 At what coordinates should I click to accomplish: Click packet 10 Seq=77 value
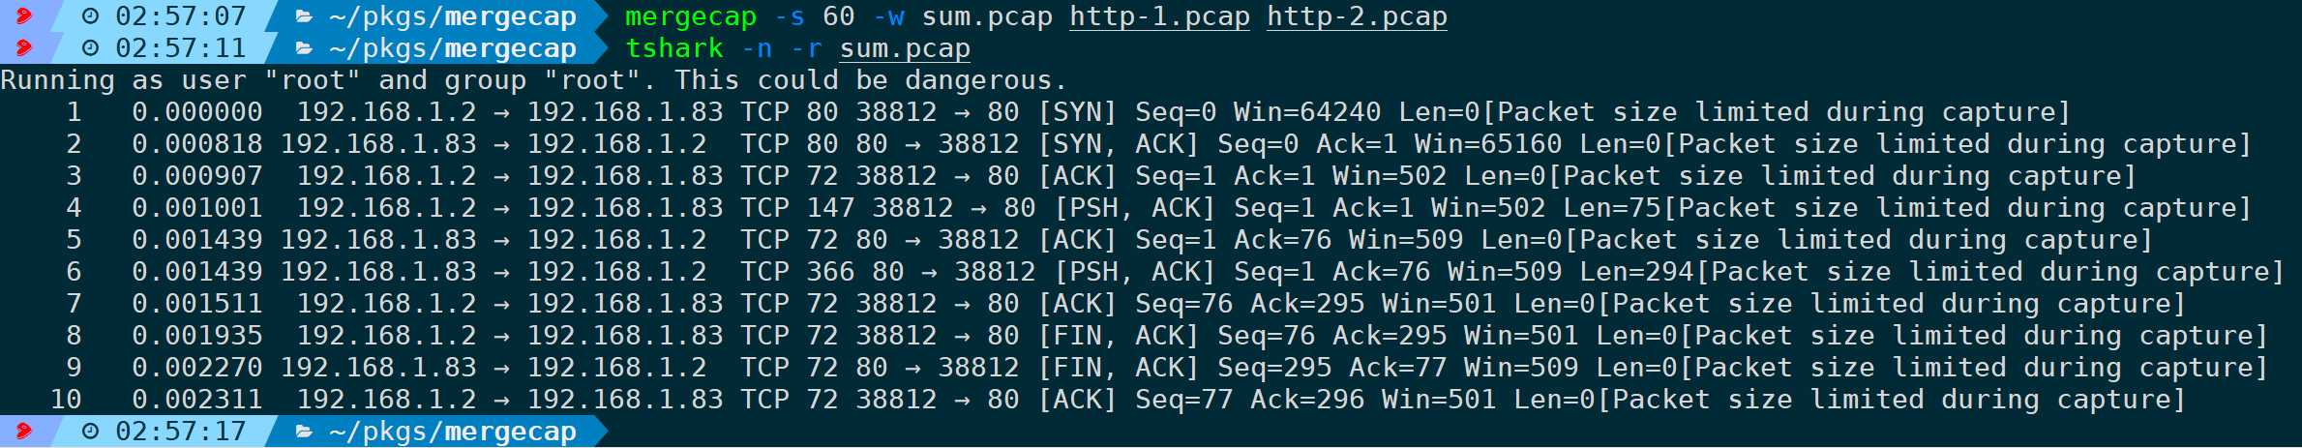click(1183, 400)
